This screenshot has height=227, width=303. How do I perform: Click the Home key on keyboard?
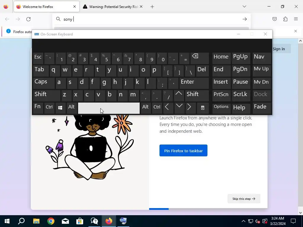pyautogui.click(x=221, y=58)
